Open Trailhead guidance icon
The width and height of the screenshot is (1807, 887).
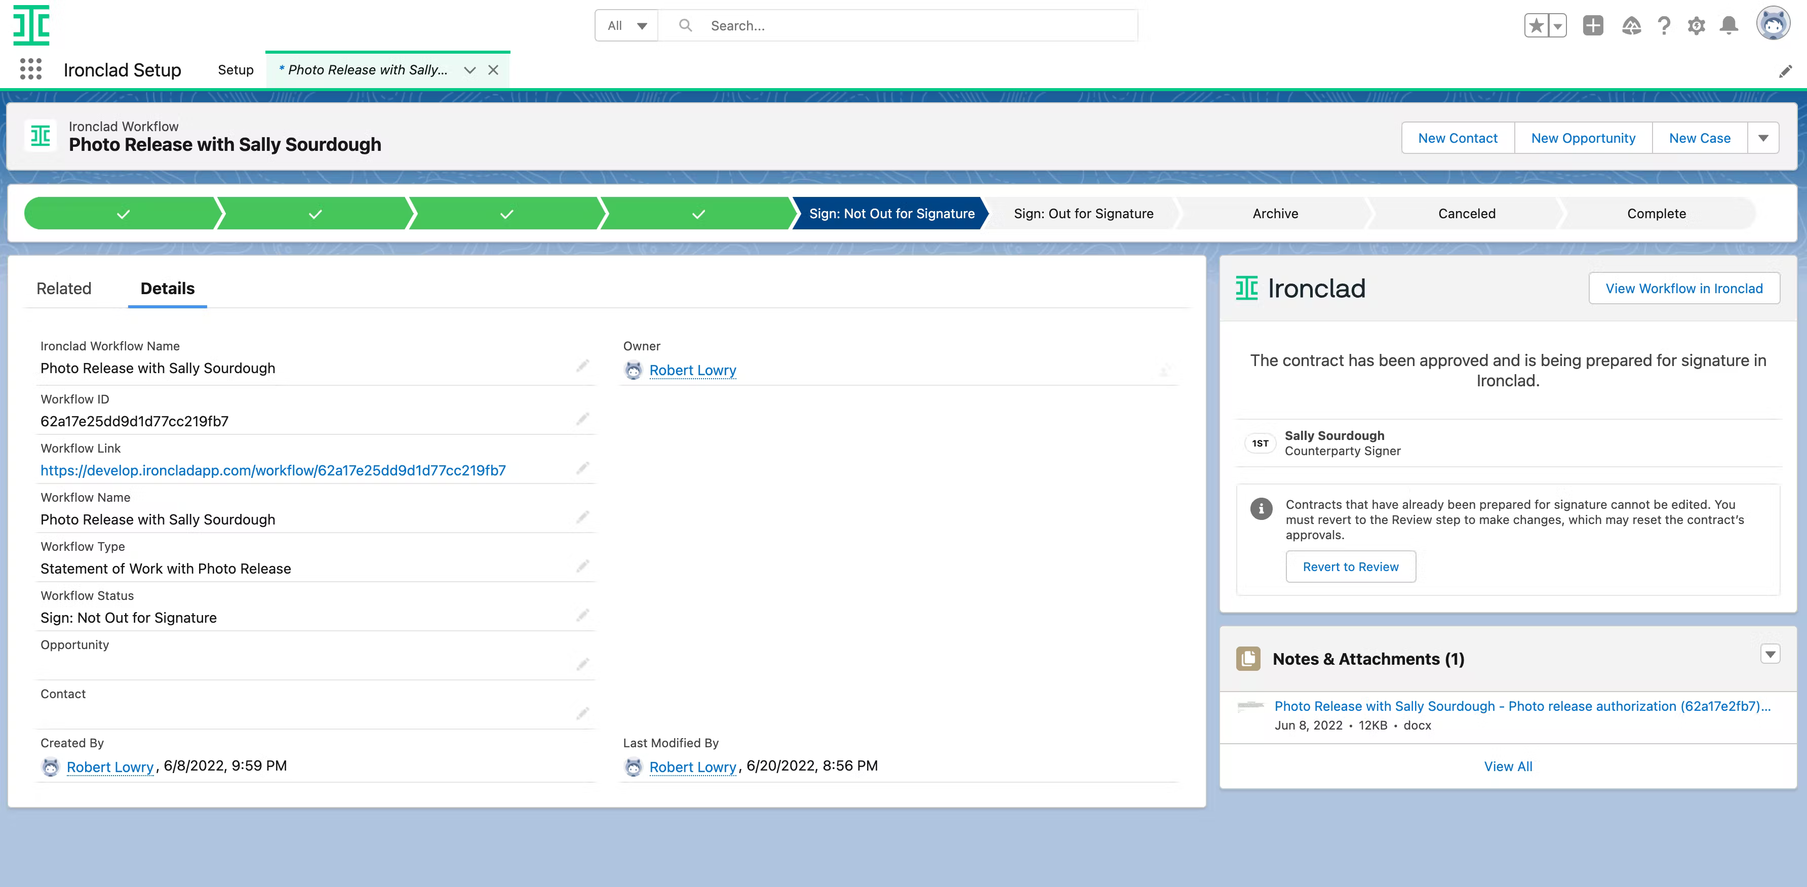(1632, 26)
